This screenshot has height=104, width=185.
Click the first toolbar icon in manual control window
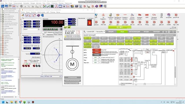pos(23,15)
